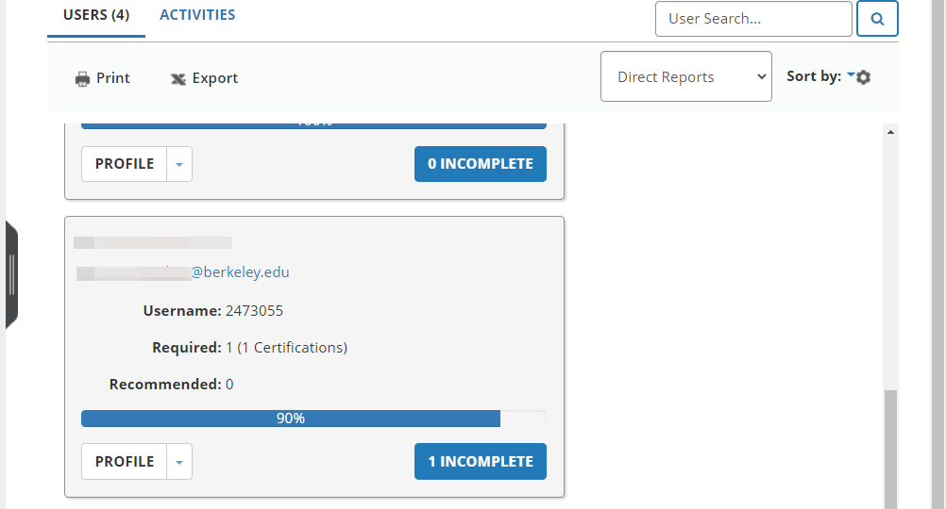Click the 0 INCOMPLETE button
The height and width of the screenshot is (509, 946).
point(481,164)
